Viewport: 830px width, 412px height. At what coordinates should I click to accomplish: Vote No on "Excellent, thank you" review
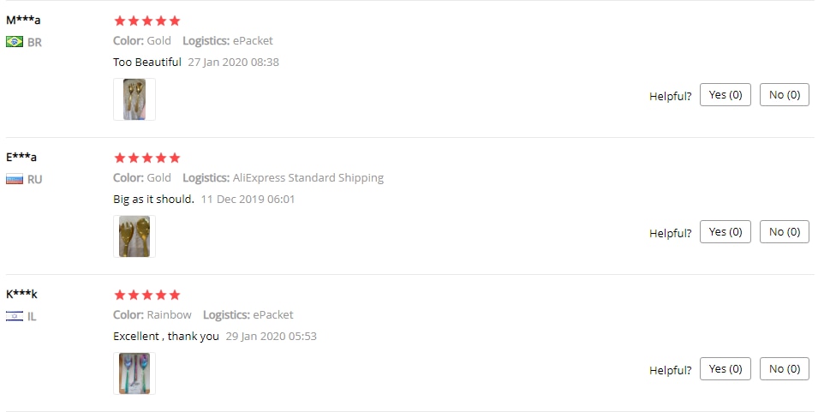[785, 369]
